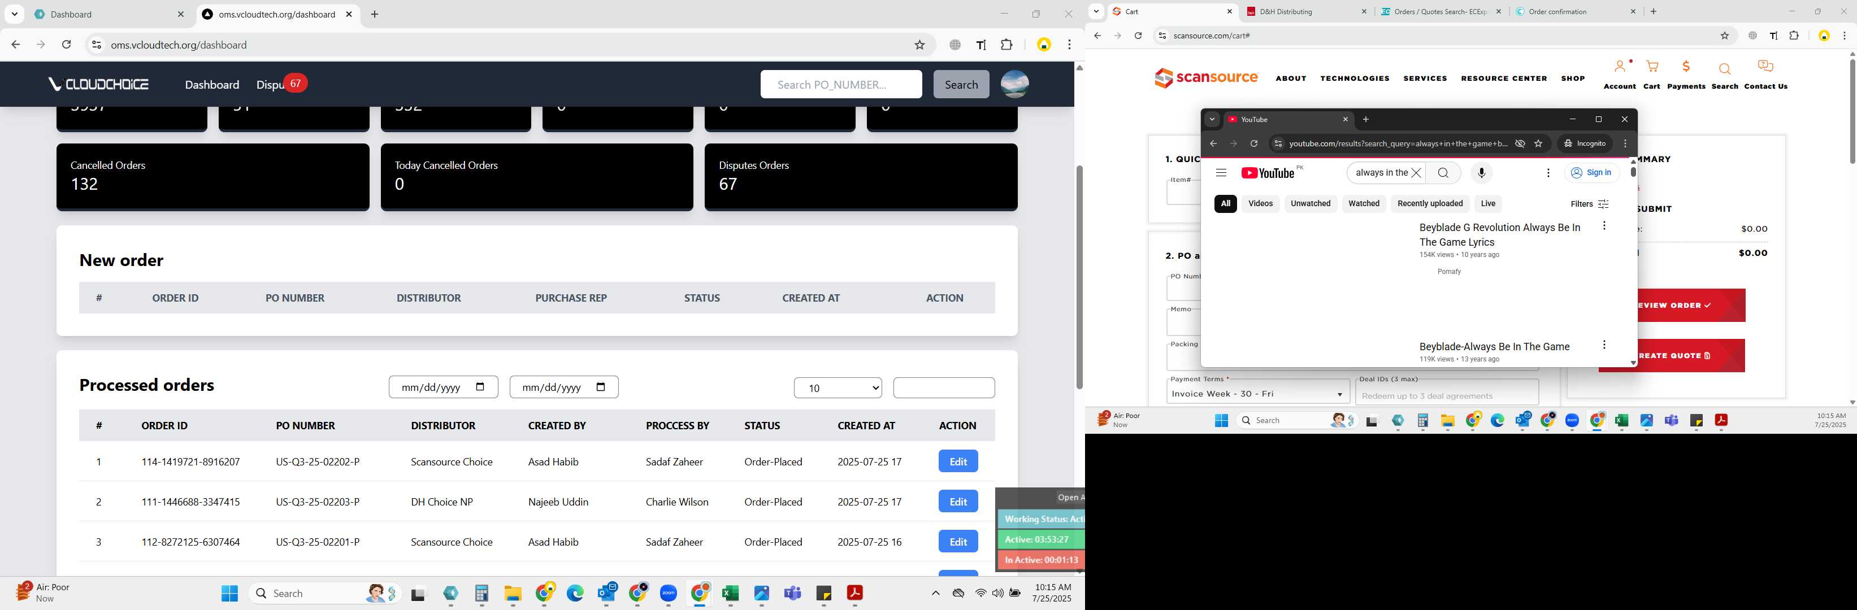Select the Recently uploaded filter chip
Image resolution: width=1857 pixels, height=610 pixels.
pos(1430,204)
